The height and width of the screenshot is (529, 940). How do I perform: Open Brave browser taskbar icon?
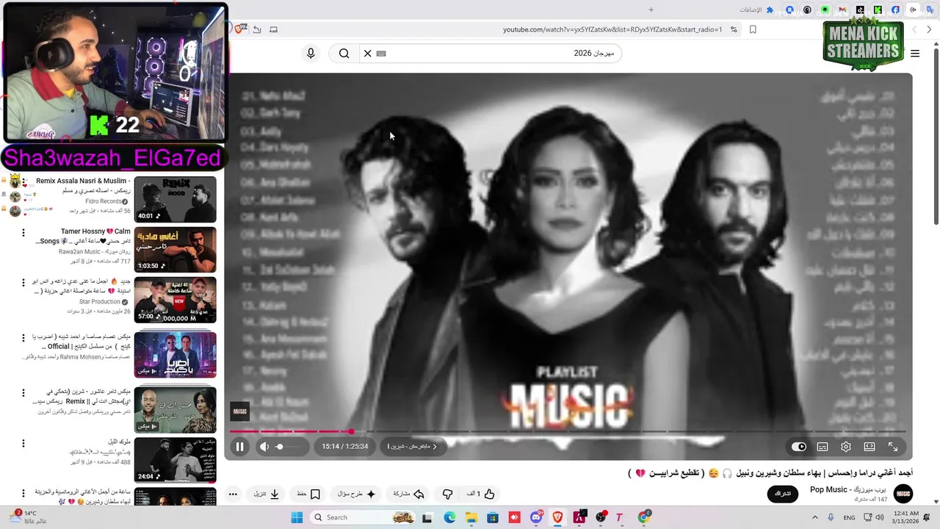pos(557,517)
